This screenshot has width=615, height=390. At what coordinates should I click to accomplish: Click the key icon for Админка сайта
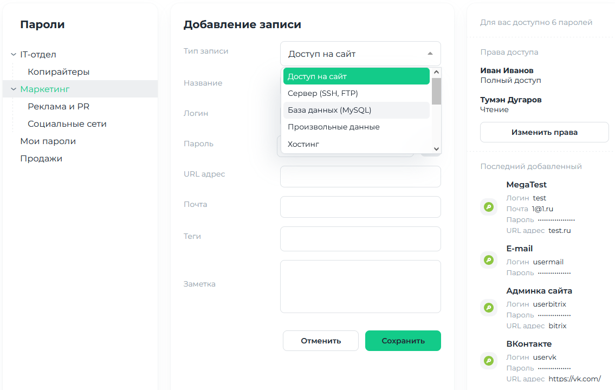(489, 308)
